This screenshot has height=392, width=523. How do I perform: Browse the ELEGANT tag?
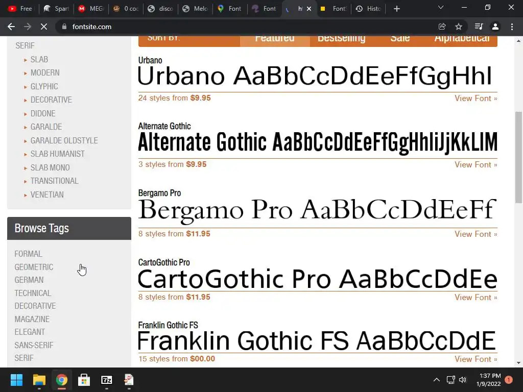[x=30, y=332]
